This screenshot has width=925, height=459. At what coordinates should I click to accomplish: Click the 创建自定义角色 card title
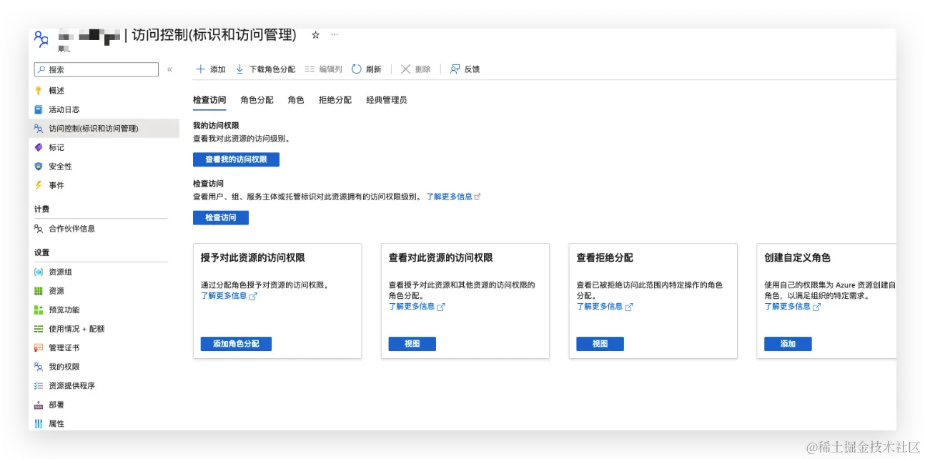pyautogui.click(x=797, y=257)
